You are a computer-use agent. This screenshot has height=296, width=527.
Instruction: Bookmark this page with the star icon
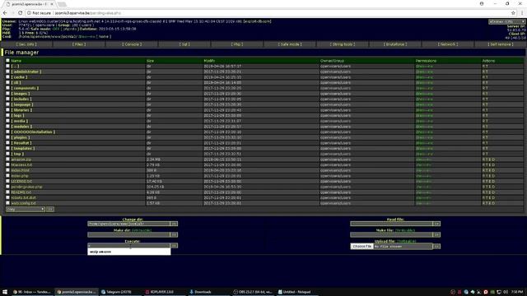tap(513, 13)
